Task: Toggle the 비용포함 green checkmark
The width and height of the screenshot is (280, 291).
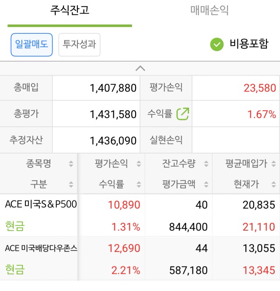Action: click(217, 44)
